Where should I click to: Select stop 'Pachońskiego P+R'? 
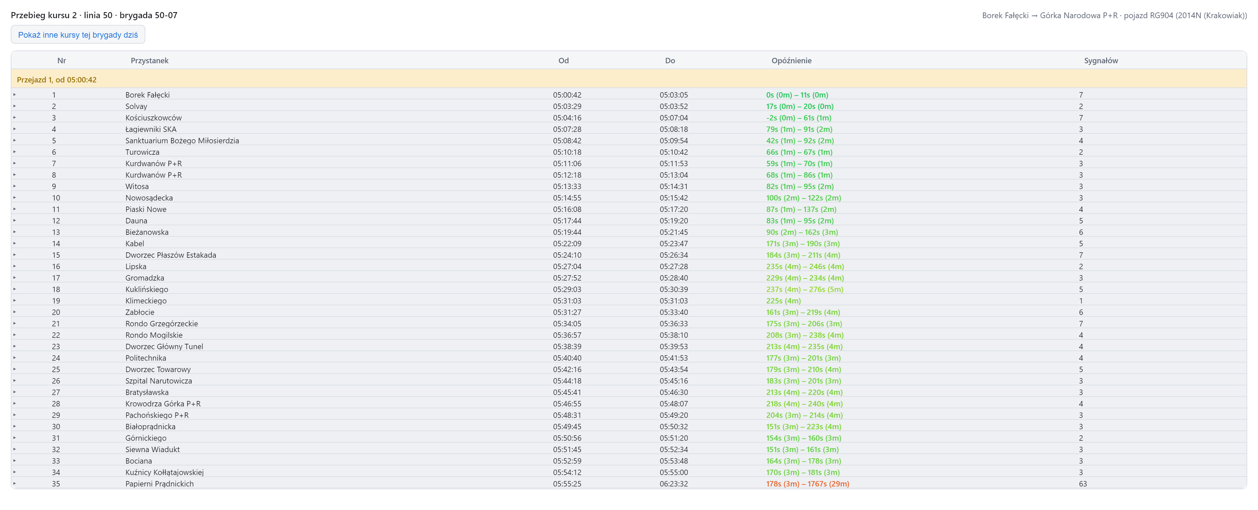157,415
